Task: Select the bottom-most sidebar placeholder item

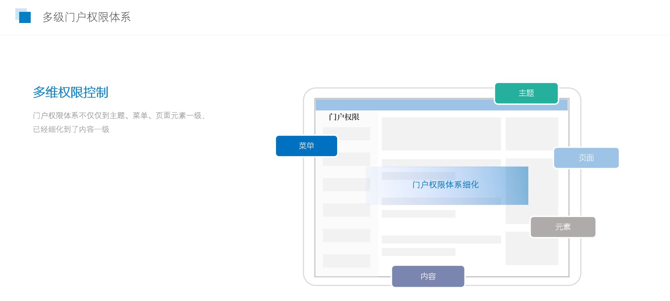Action: click(x=346, y=261)
